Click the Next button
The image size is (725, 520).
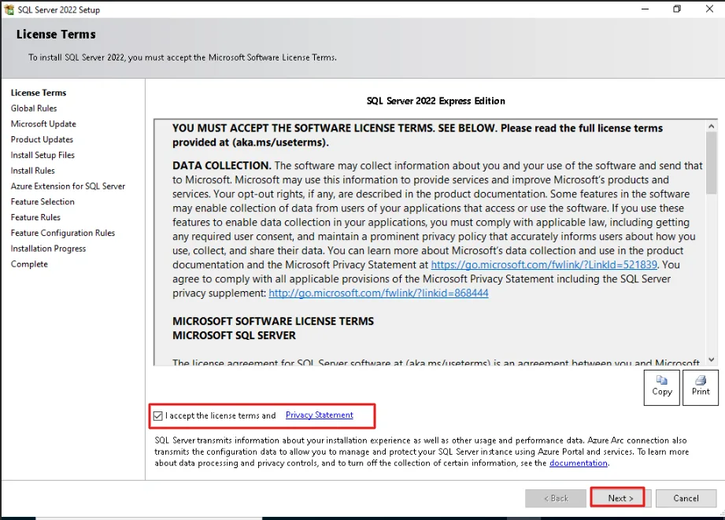(620, 498)
